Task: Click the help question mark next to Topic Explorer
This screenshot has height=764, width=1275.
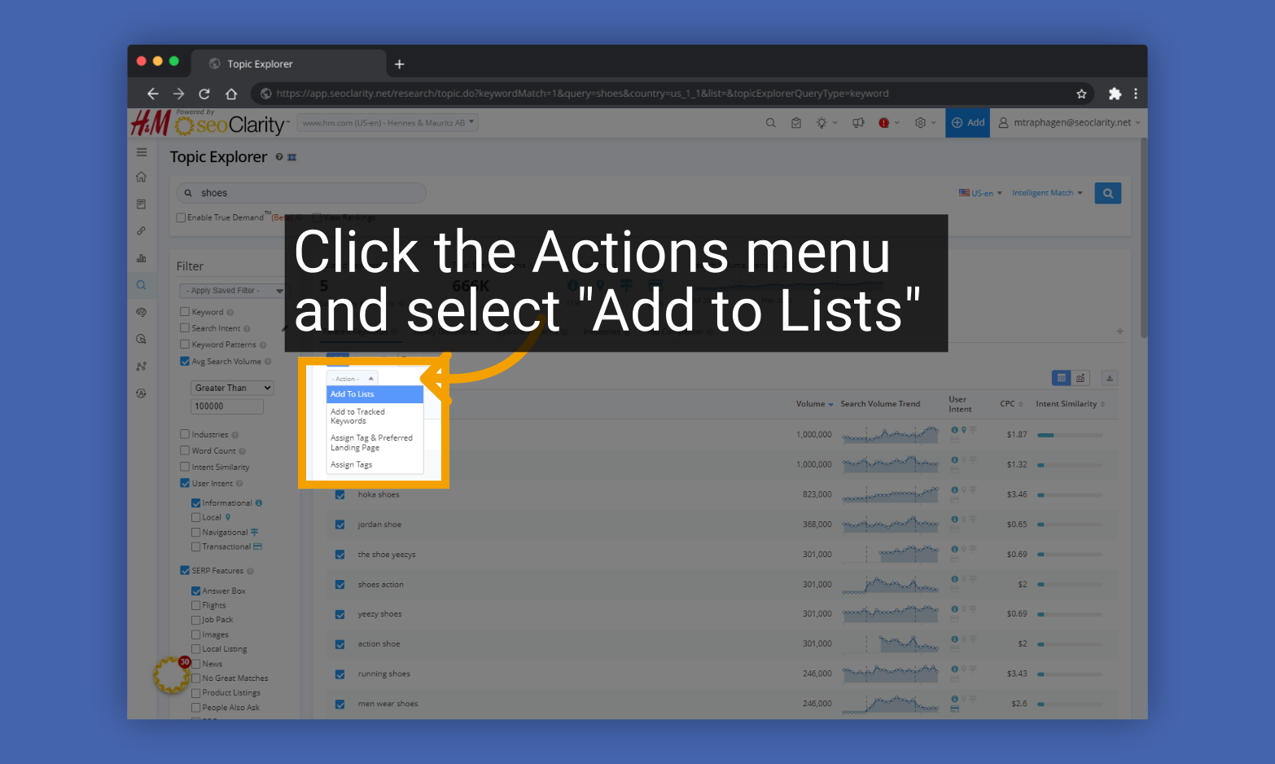Action: click(278, 156)
